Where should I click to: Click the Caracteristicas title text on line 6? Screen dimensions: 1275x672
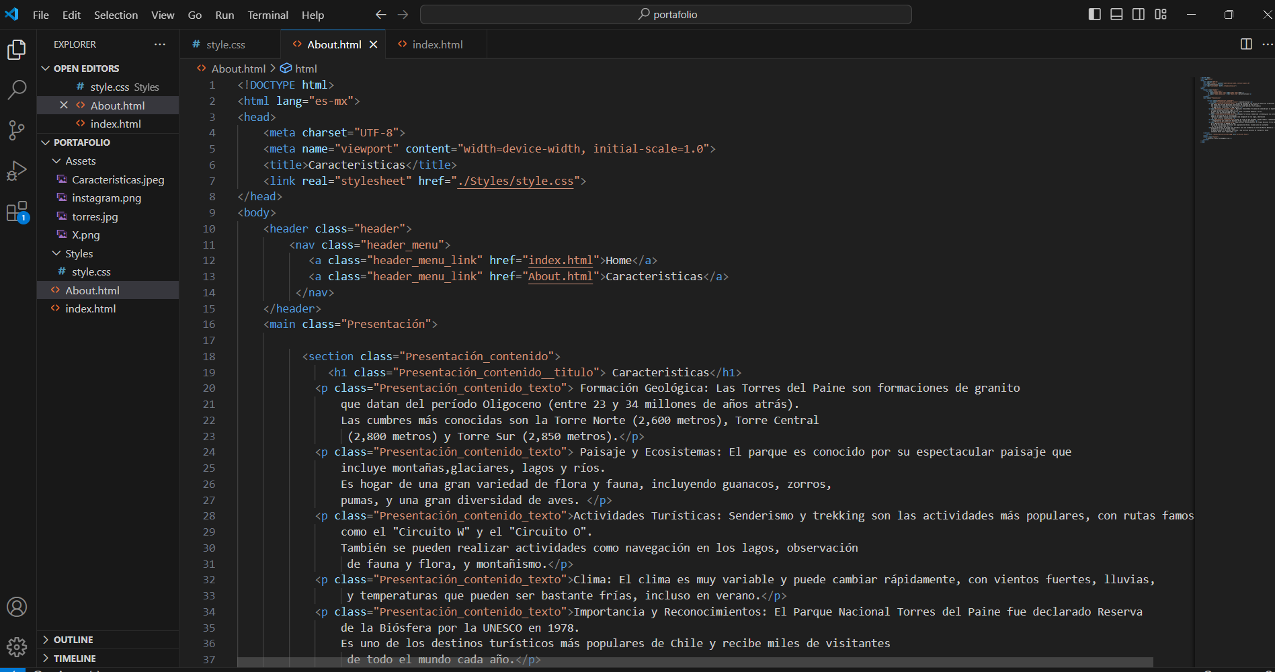click(357, 165)
